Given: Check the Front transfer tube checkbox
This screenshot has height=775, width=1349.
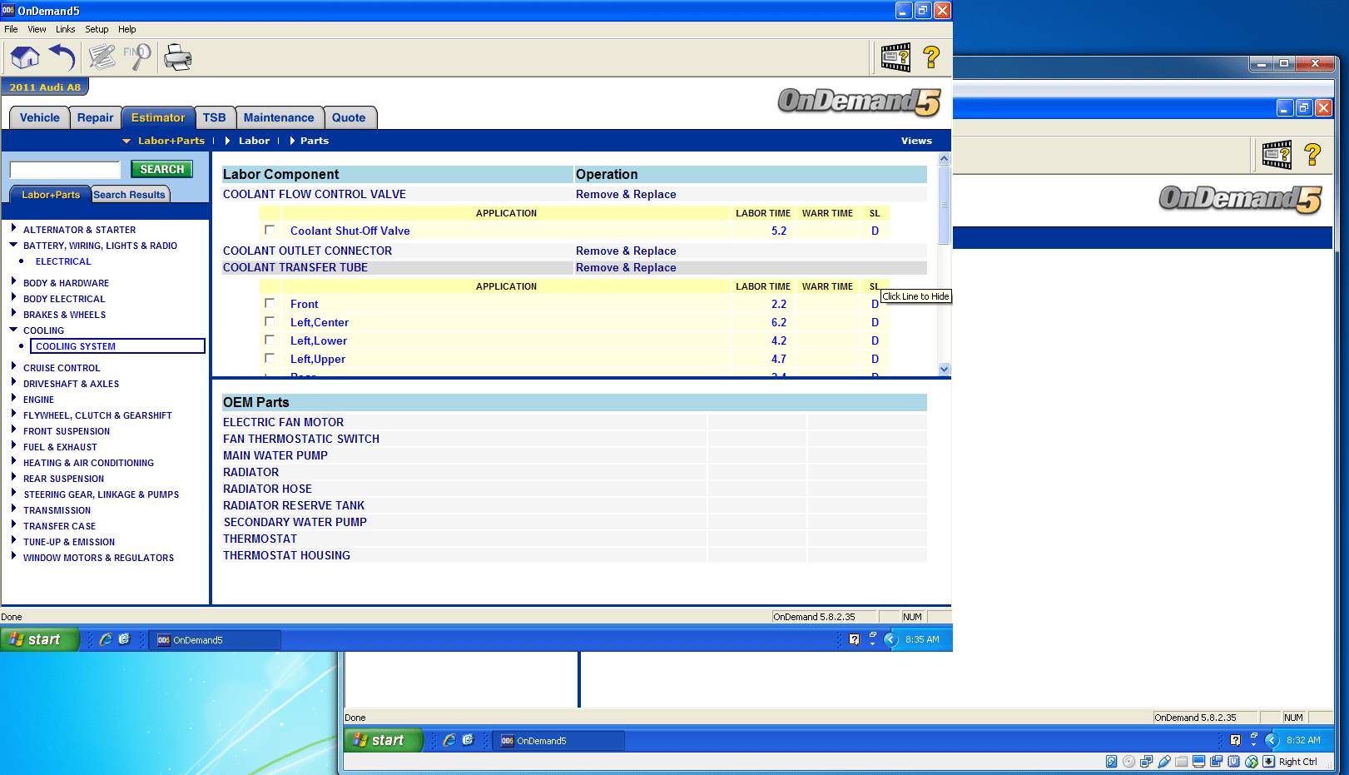Looking at the screenshot, I should pyautogui.click(x=270, y=303).
